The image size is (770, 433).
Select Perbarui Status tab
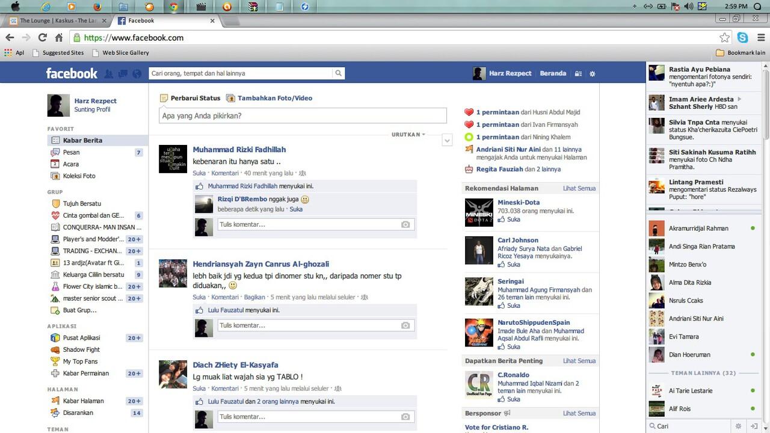(190, 98)
